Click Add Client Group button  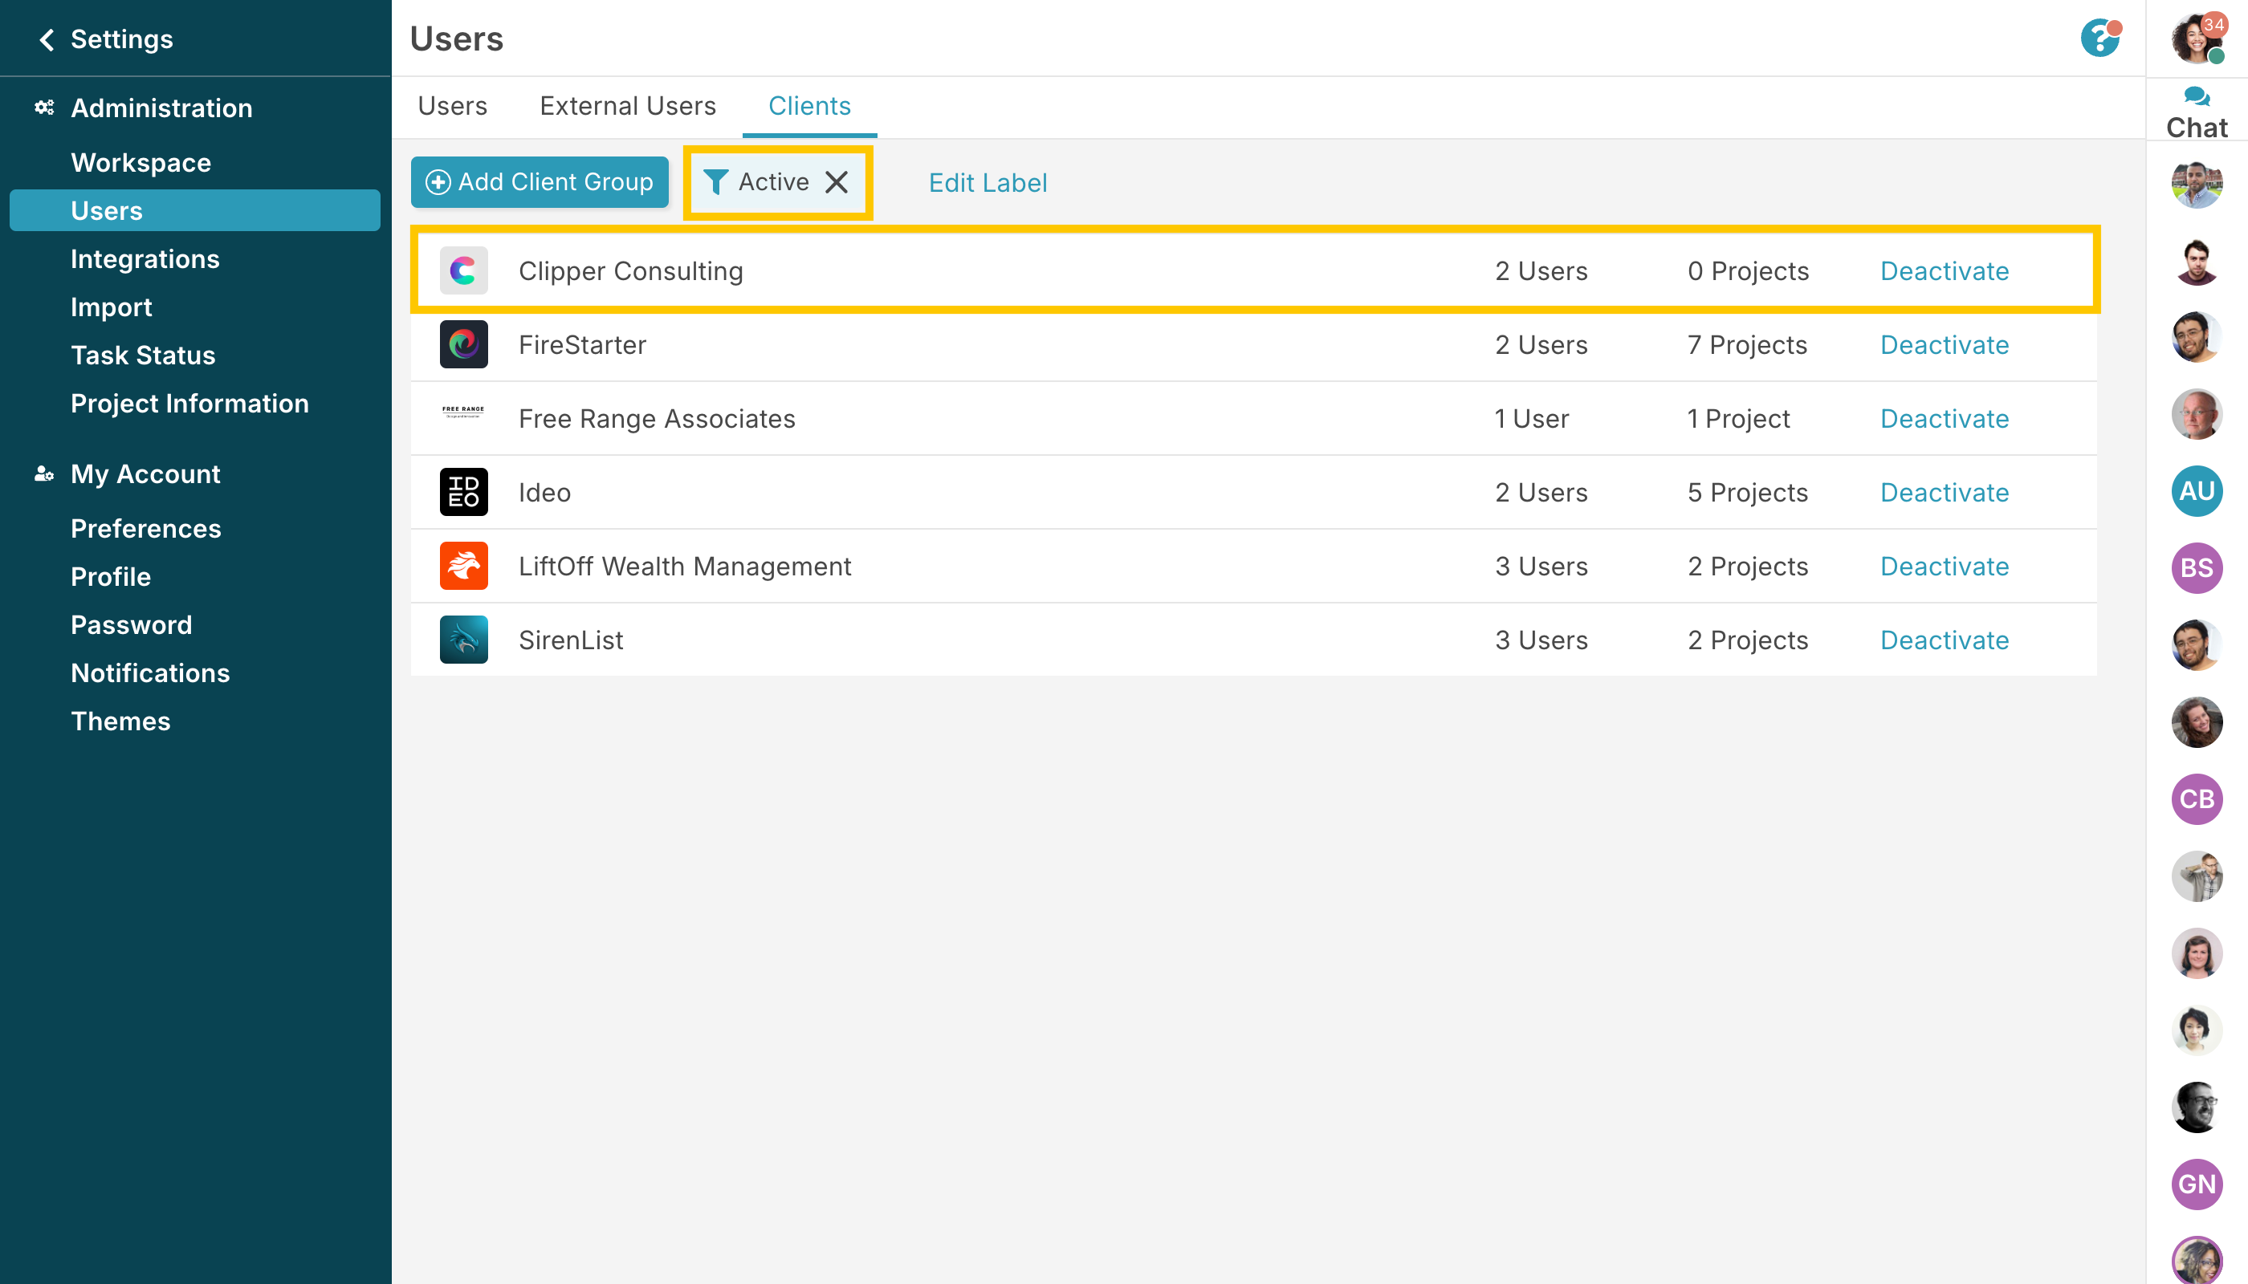coord(539,182)
